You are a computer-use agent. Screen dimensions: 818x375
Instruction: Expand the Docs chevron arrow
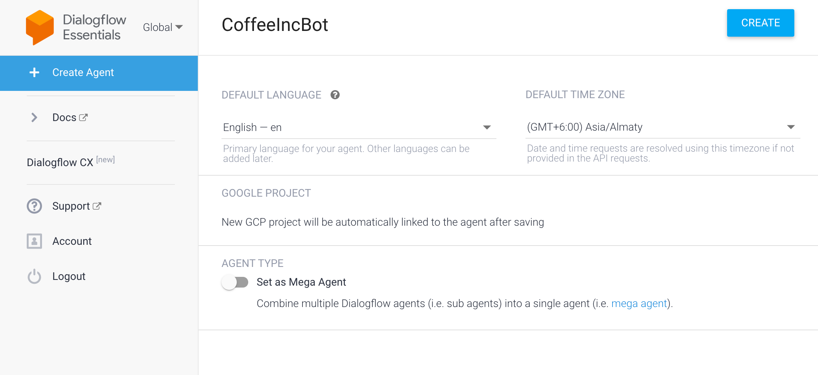tap(34, 118)
